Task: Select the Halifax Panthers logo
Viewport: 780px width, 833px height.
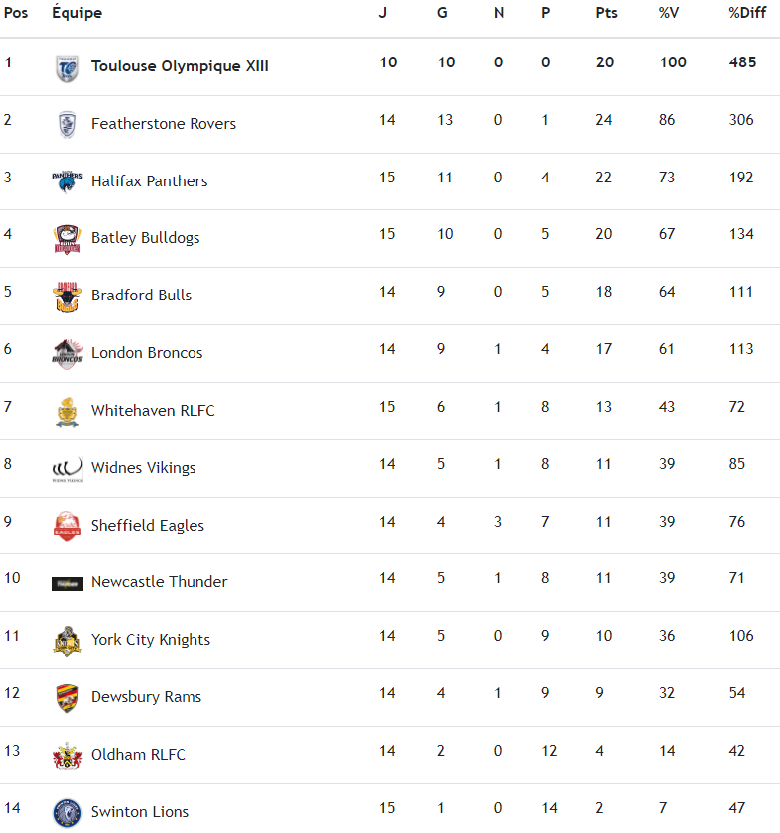Action: [67, 181]
